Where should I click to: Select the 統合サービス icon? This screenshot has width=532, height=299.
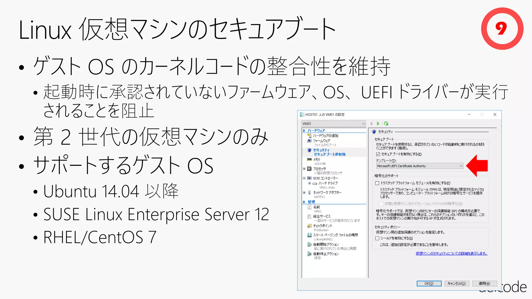click(x=309, y=216)
